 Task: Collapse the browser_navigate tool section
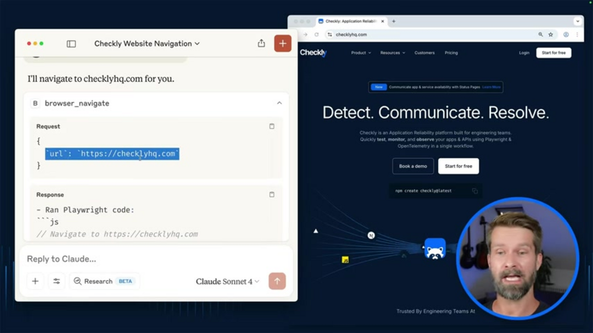tap(279, 103)
